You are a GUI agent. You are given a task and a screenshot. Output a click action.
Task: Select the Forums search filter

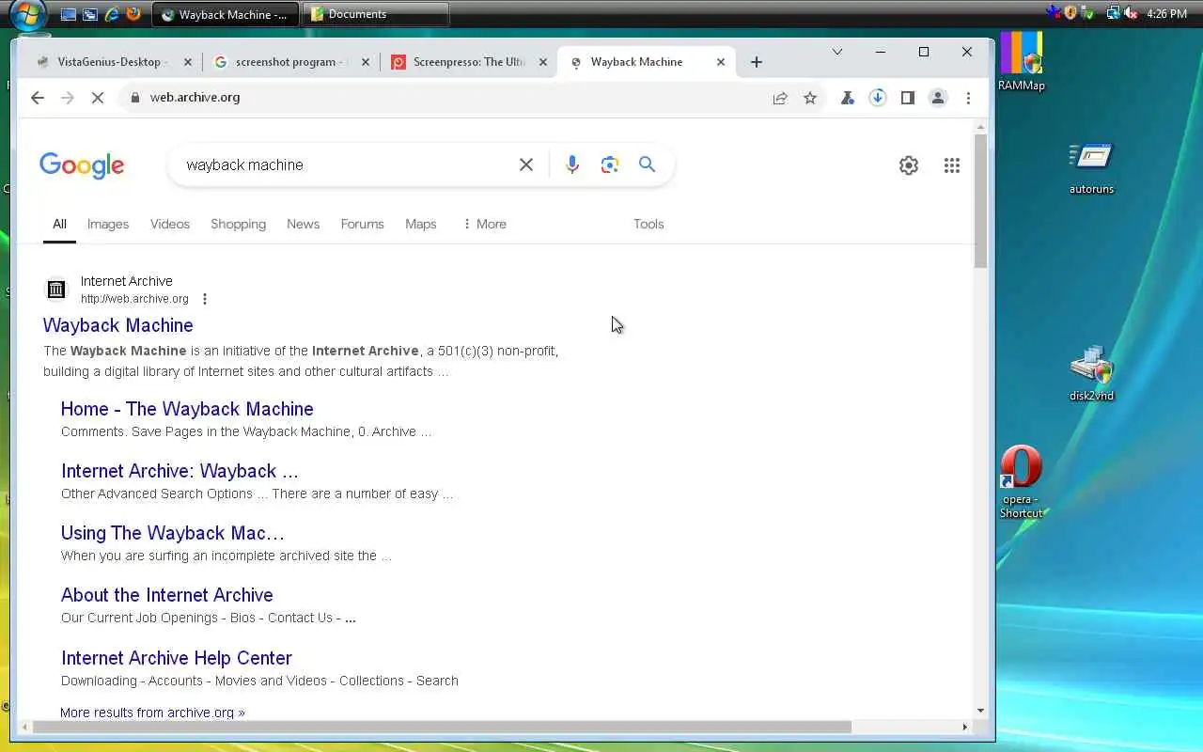362,224
